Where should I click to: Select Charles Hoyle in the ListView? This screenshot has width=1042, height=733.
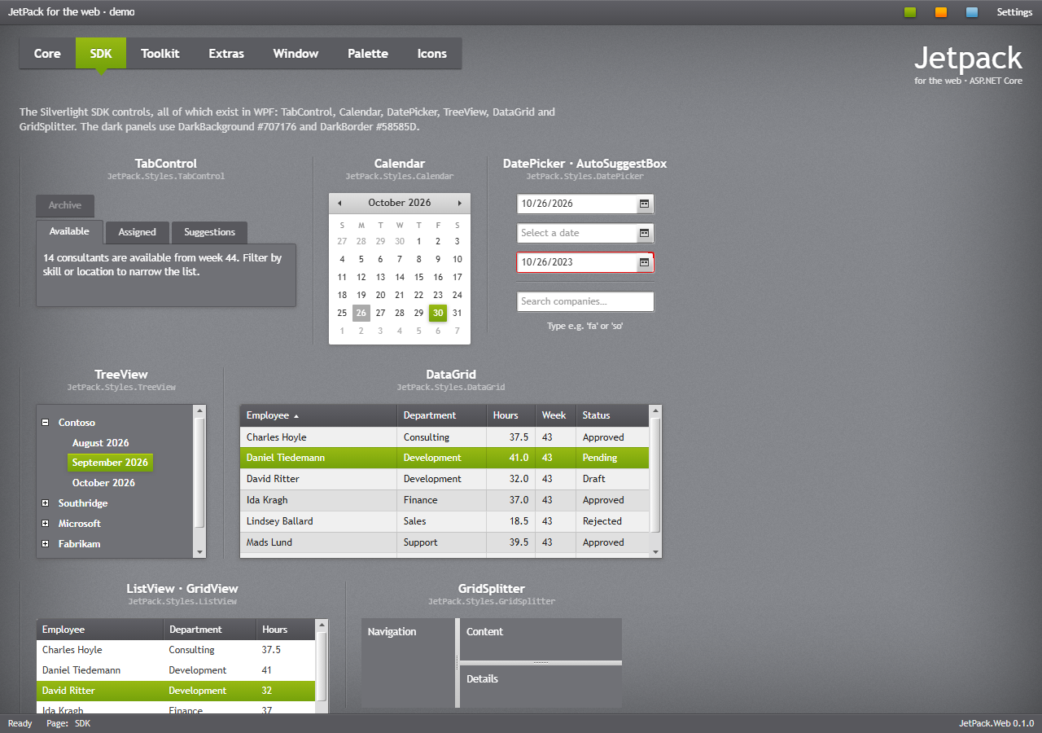click(x=175, y=650)
